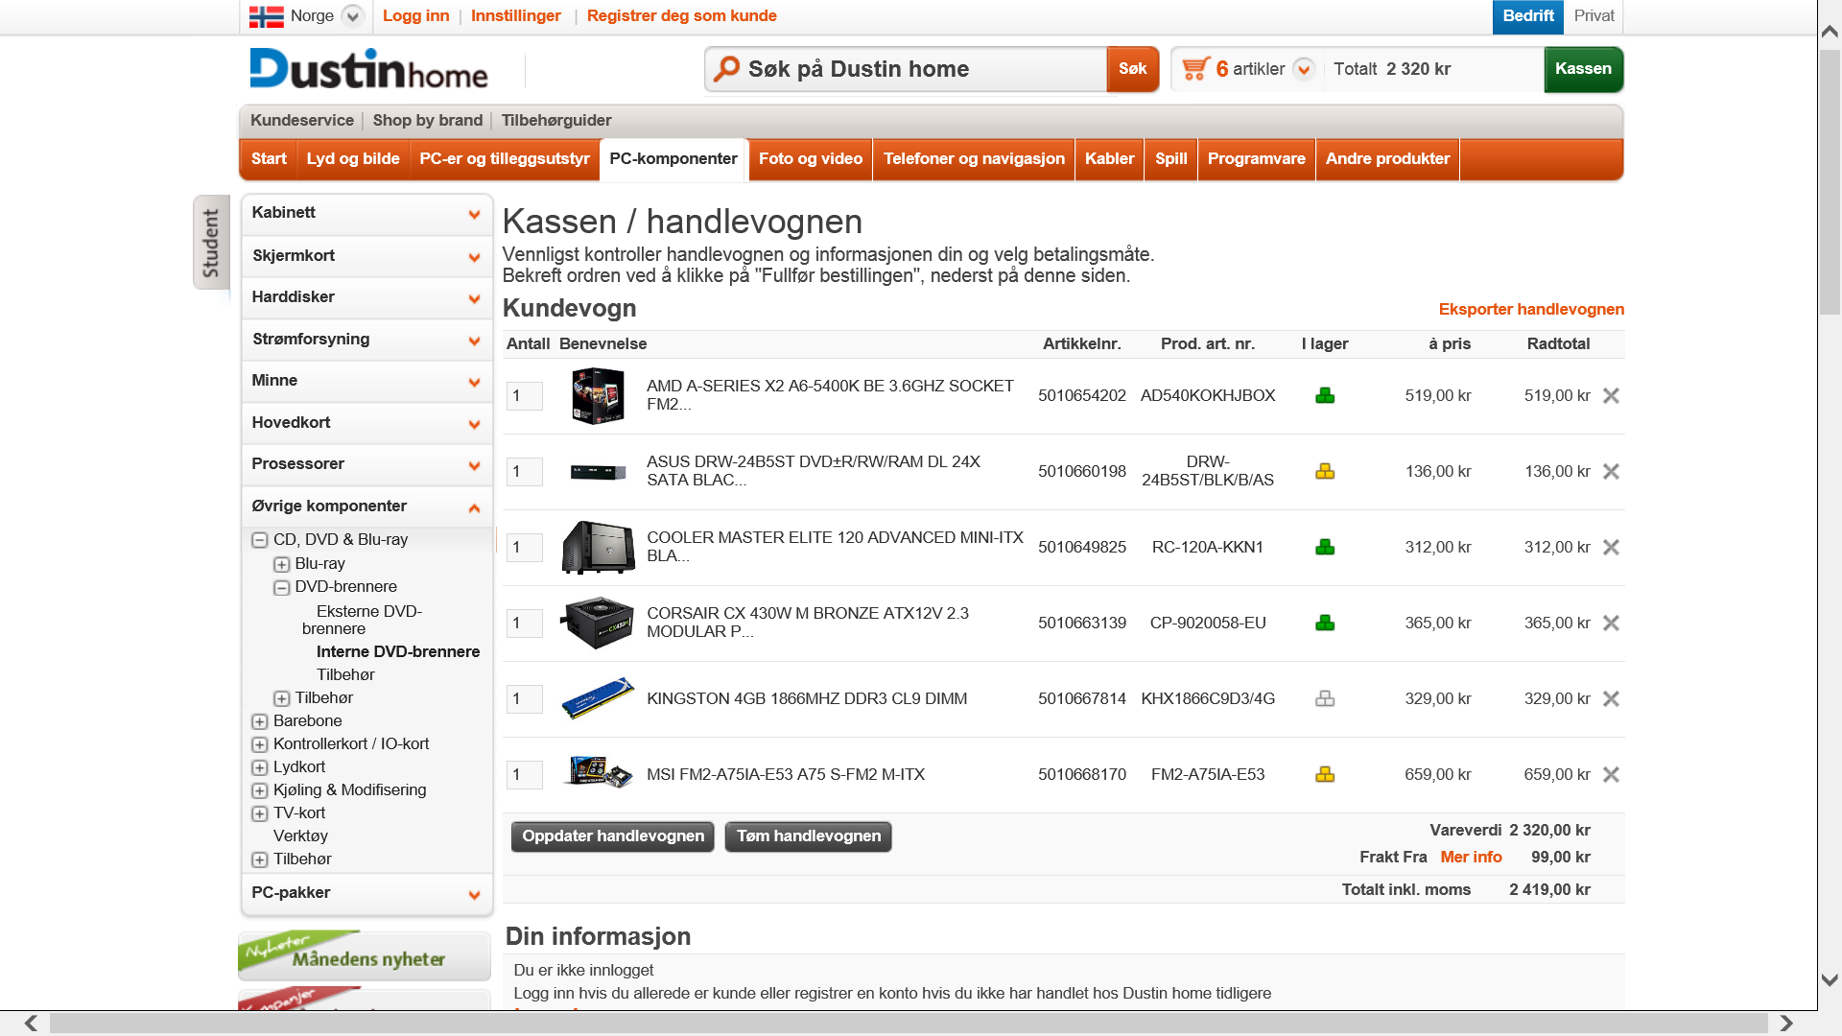Collapse CD, DVD & Blu-ray tree node
The height and width of the screenshot is (1036, 1842).
tap(259, 540)
